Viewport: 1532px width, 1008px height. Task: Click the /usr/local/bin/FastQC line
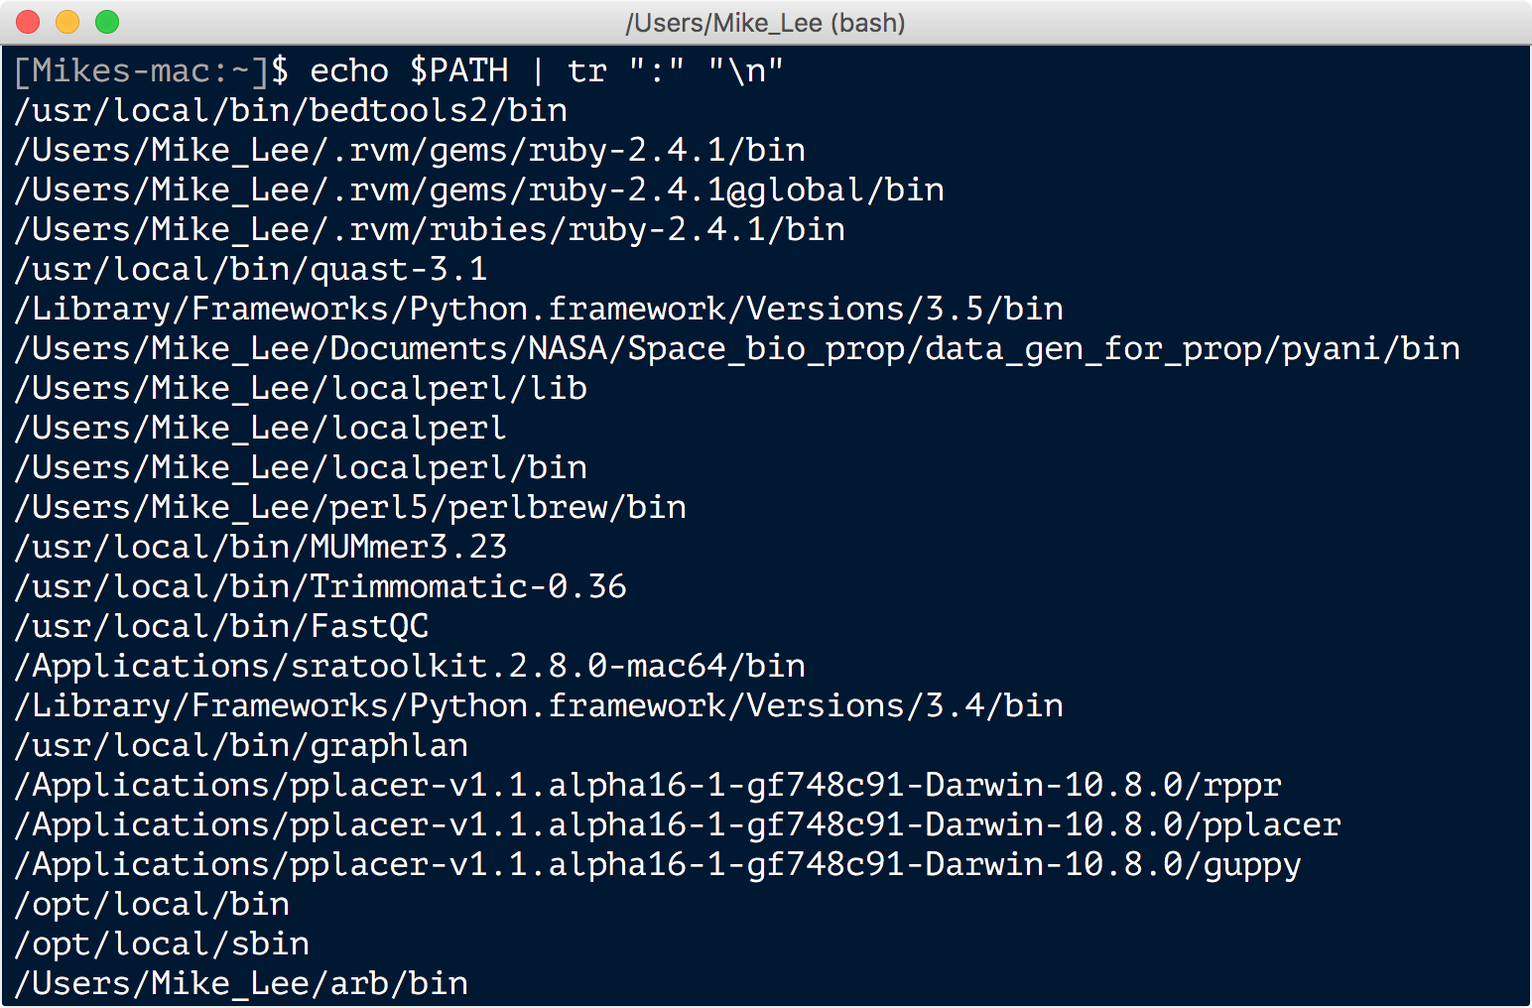tap(221, 627)
